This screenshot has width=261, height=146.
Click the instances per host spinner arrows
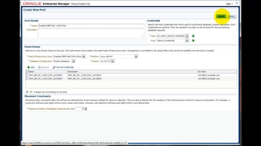point(86,109)
